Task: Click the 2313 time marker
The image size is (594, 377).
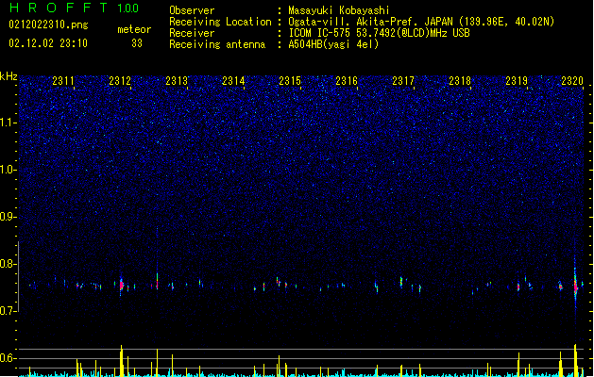Action: click(x=177, y=81)
